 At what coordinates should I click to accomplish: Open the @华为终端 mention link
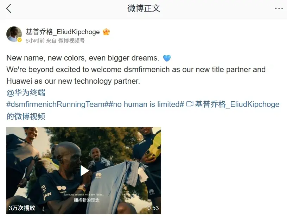[x=26, y=93]
